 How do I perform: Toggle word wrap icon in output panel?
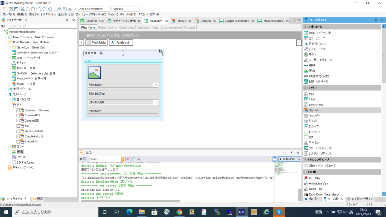coord(139,159)
